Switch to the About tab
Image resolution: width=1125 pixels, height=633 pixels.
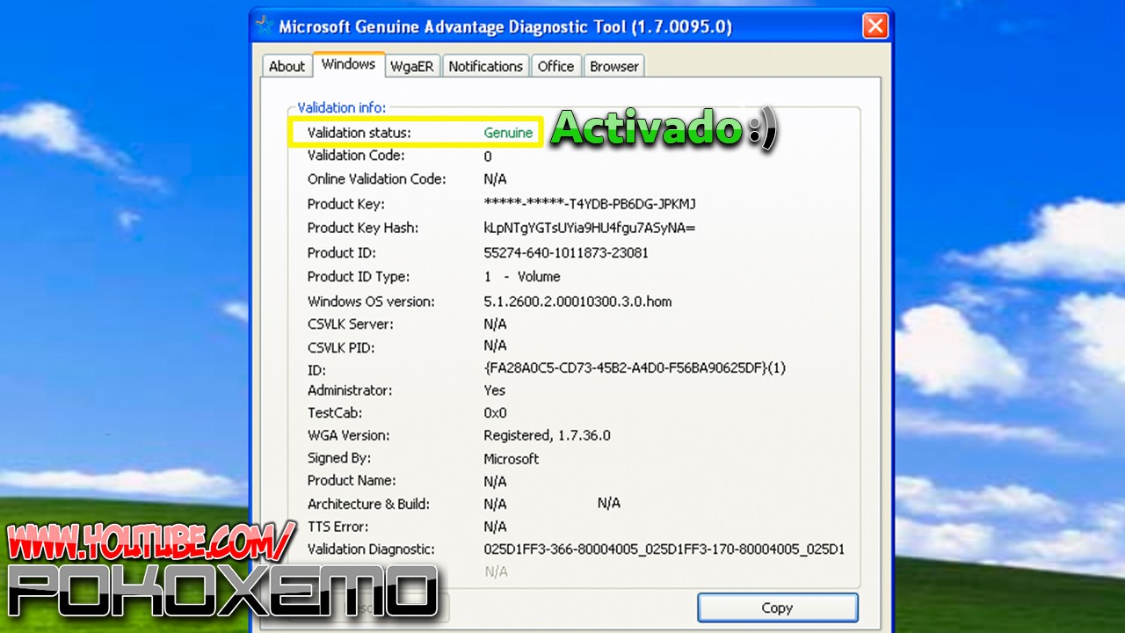(287, 66)
